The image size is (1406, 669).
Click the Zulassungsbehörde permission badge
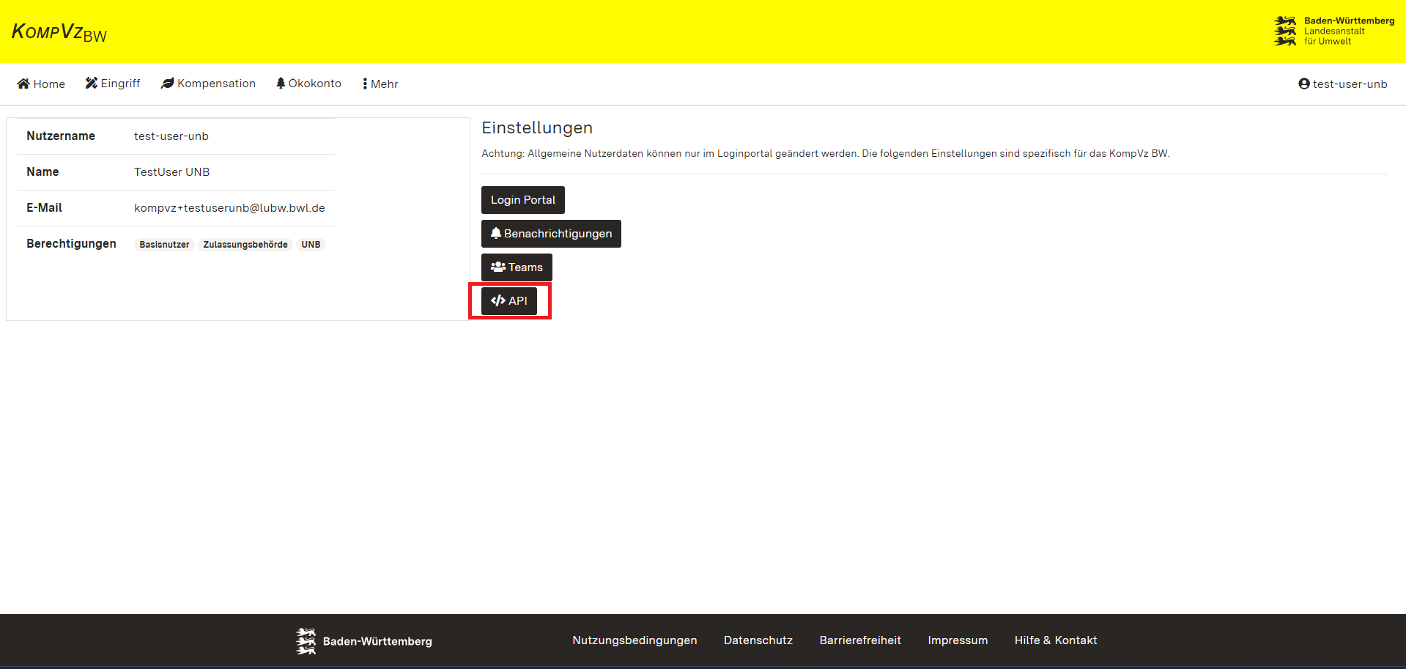[245, 245]
